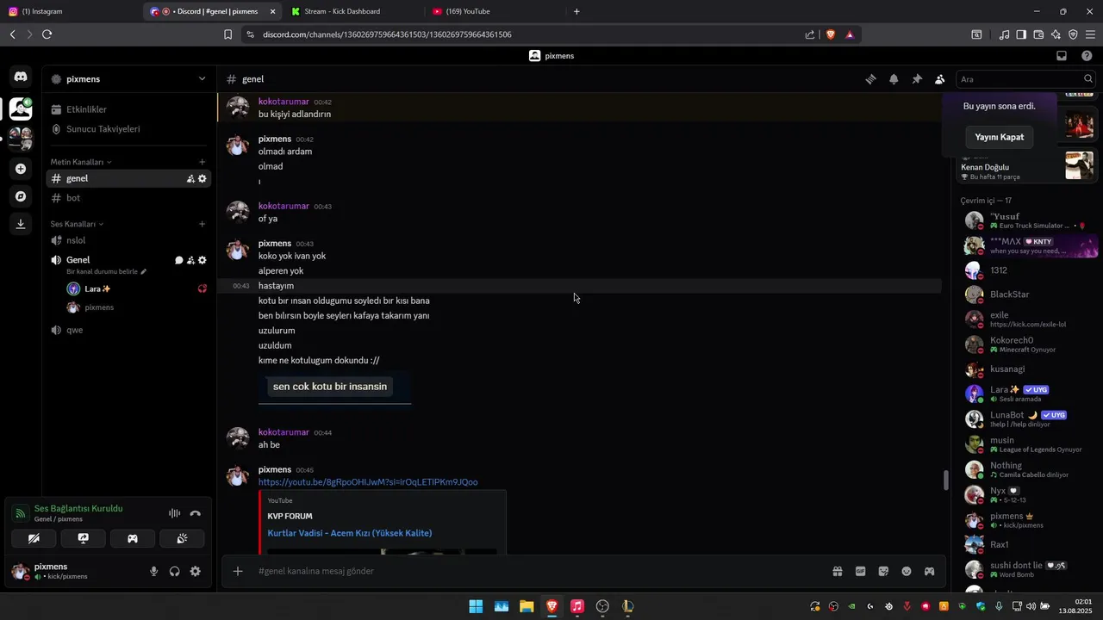Open Discord help question mark icon
1103x620 pixels.
(1087, 56)
